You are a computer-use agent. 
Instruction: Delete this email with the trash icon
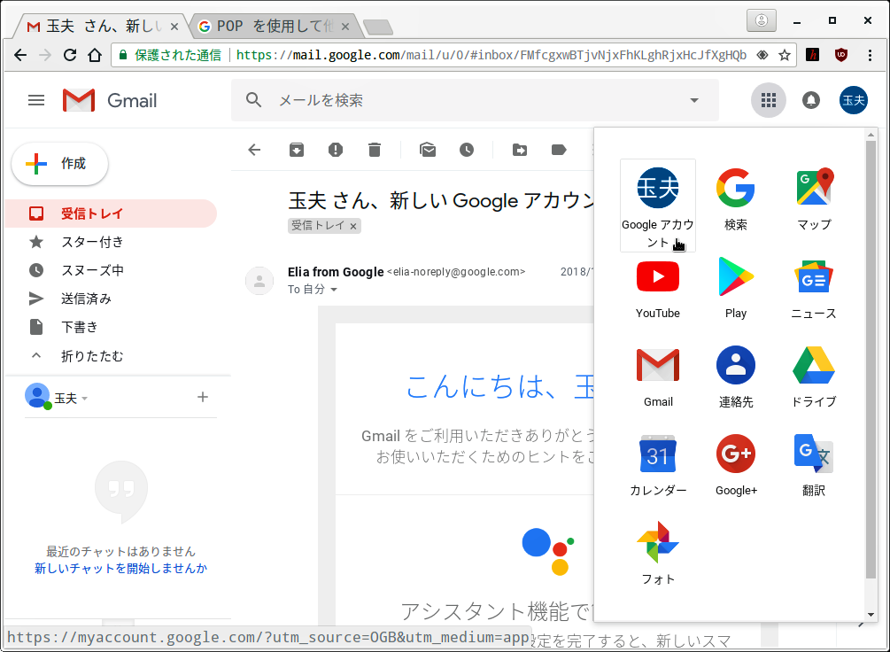[x=375, y=150]
